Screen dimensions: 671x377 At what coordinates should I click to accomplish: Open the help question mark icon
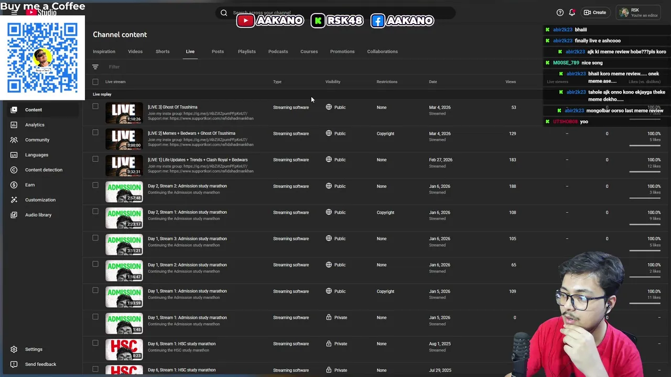(560, 13)
